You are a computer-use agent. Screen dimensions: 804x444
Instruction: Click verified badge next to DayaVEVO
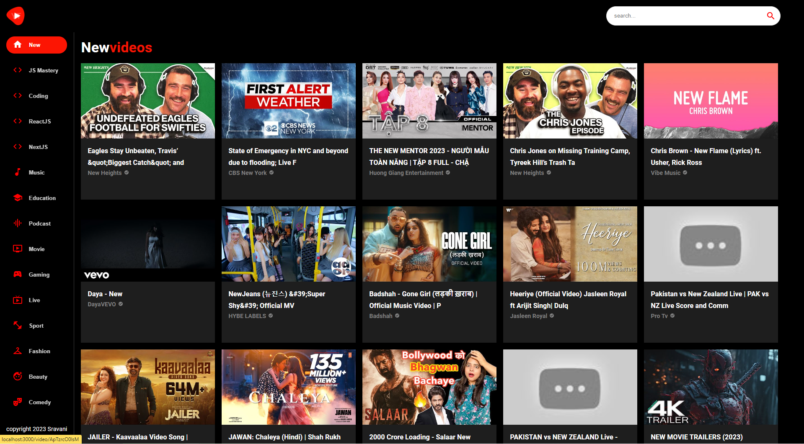121,304
